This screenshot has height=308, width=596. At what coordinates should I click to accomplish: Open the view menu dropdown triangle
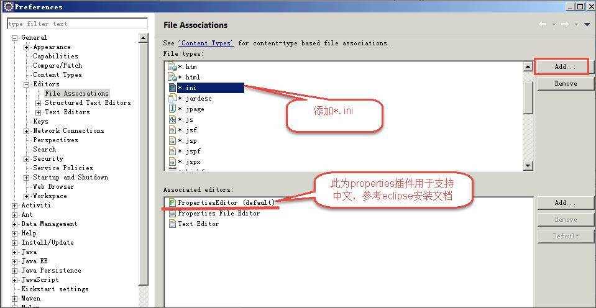(x=587, y=24)
